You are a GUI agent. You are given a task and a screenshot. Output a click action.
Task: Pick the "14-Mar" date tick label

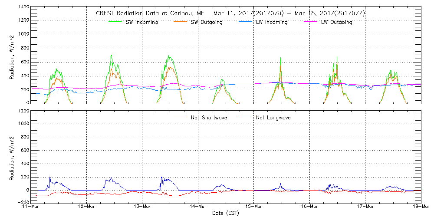pyautogui.click(x=198, y=207)
